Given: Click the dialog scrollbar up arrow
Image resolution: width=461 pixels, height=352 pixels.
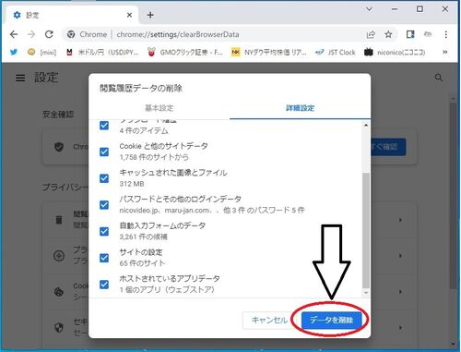Looking at the screenshot, I should 366,125.
